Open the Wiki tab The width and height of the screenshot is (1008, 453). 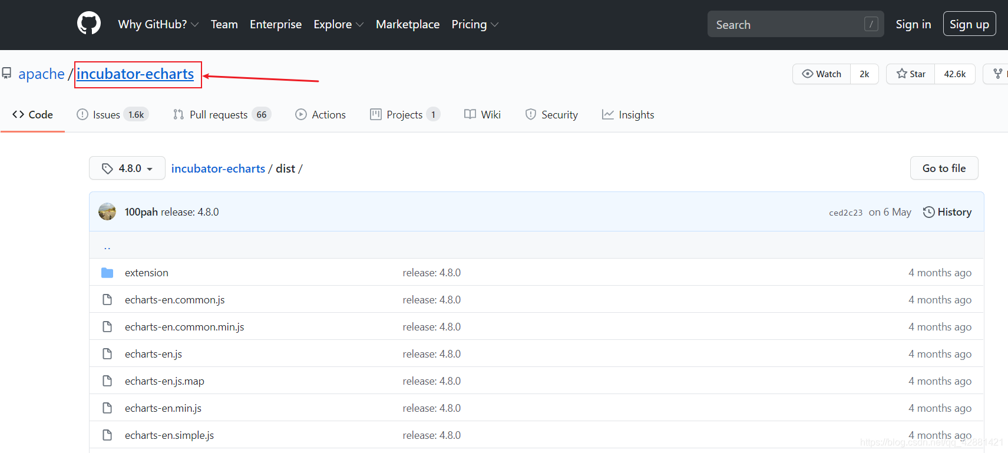[x=482, y=114]
